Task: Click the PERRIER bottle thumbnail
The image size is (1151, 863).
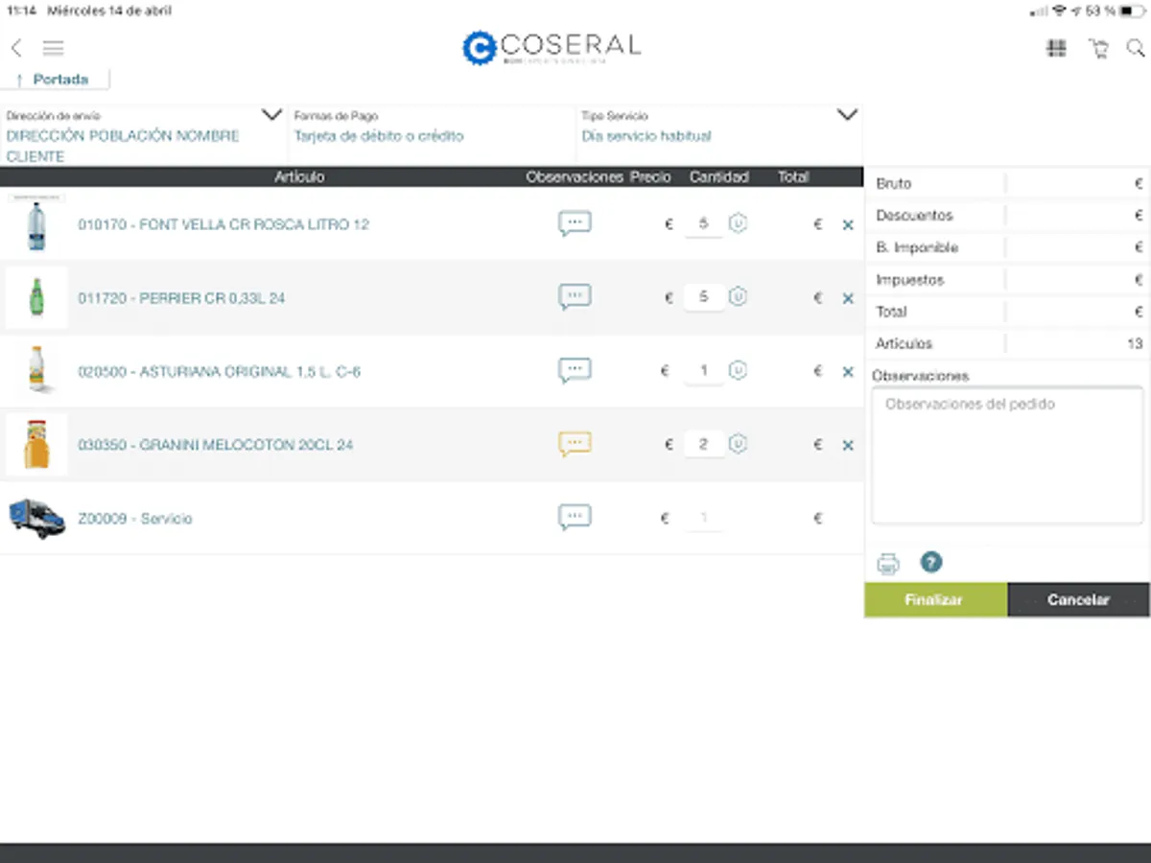Action: tap(36, 298)
